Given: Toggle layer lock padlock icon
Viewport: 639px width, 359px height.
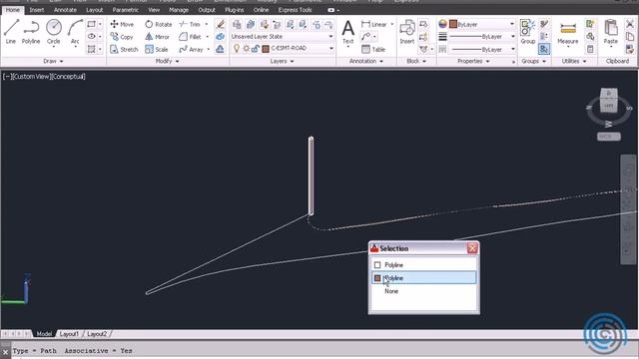Looking at the screenshot, I should pos(256,49).
